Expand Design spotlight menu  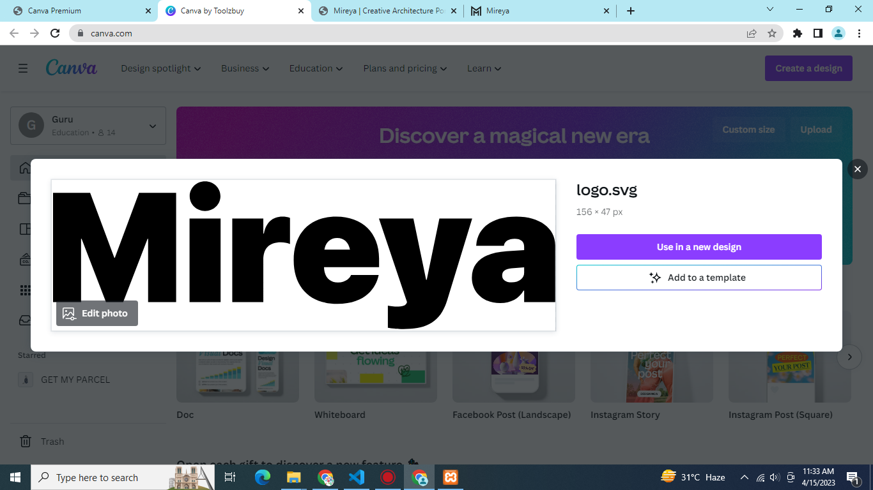[x=160, y=68]
